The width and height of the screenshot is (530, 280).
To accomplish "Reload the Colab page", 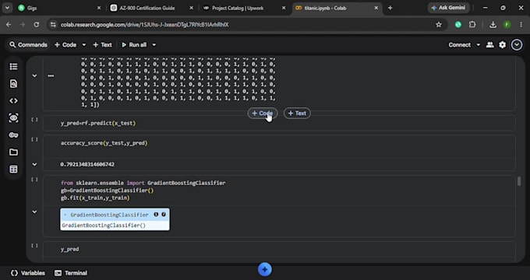I will (36, 24).
